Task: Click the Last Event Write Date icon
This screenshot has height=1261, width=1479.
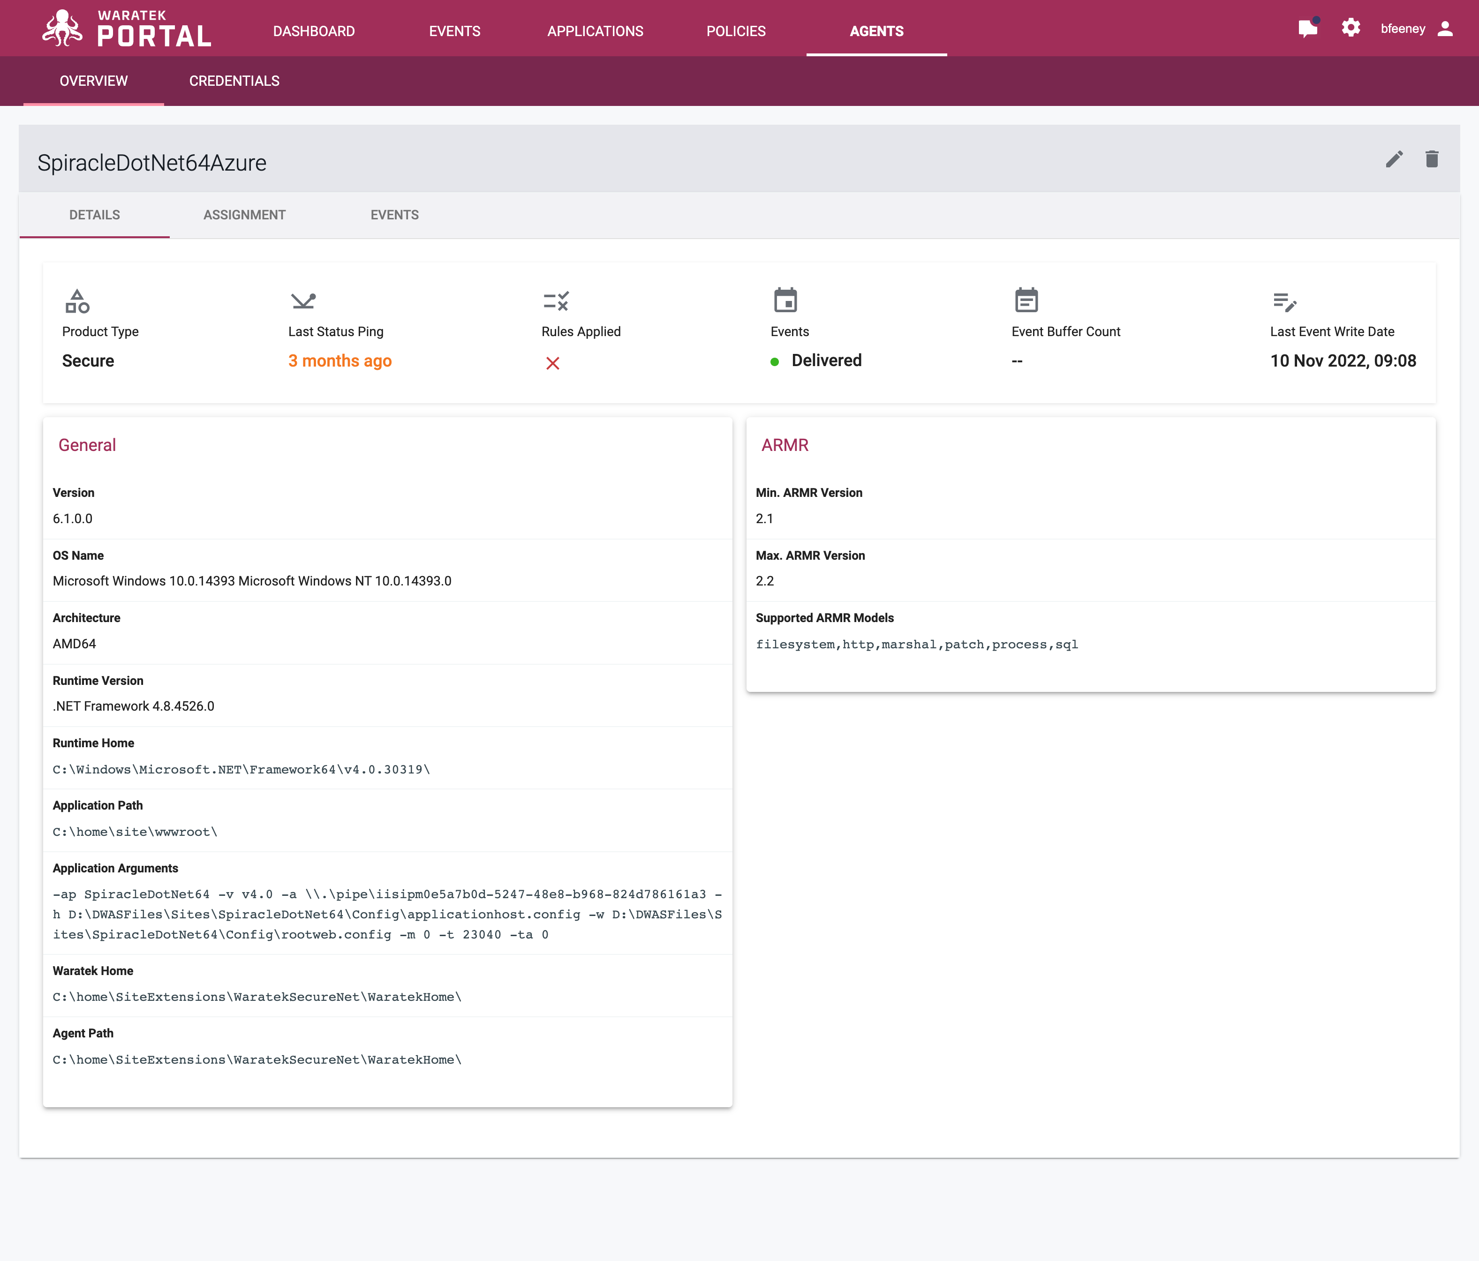Action: click(1285, 302)
